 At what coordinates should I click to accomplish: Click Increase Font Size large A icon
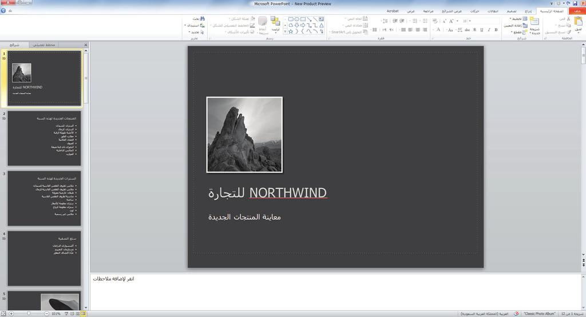coord(451,21)
